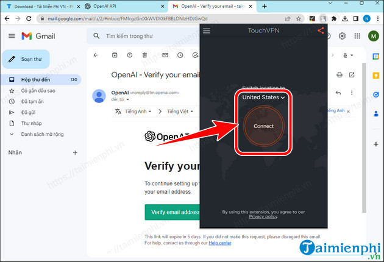The height and width of the screenshot is (262, 384).
Task: Click the TouchVPN share icon
Action: [x=321, y=30]
